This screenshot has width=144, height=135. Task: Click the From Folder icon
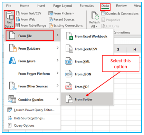[x=69, y=99]
